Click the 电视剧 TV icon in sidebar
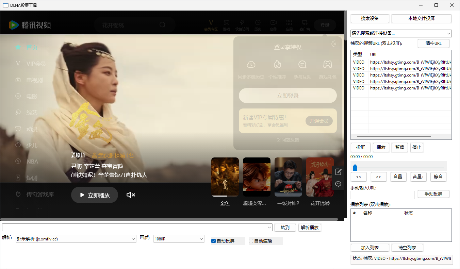This screenshot has width=460, height=269. (x=18, y=80)
